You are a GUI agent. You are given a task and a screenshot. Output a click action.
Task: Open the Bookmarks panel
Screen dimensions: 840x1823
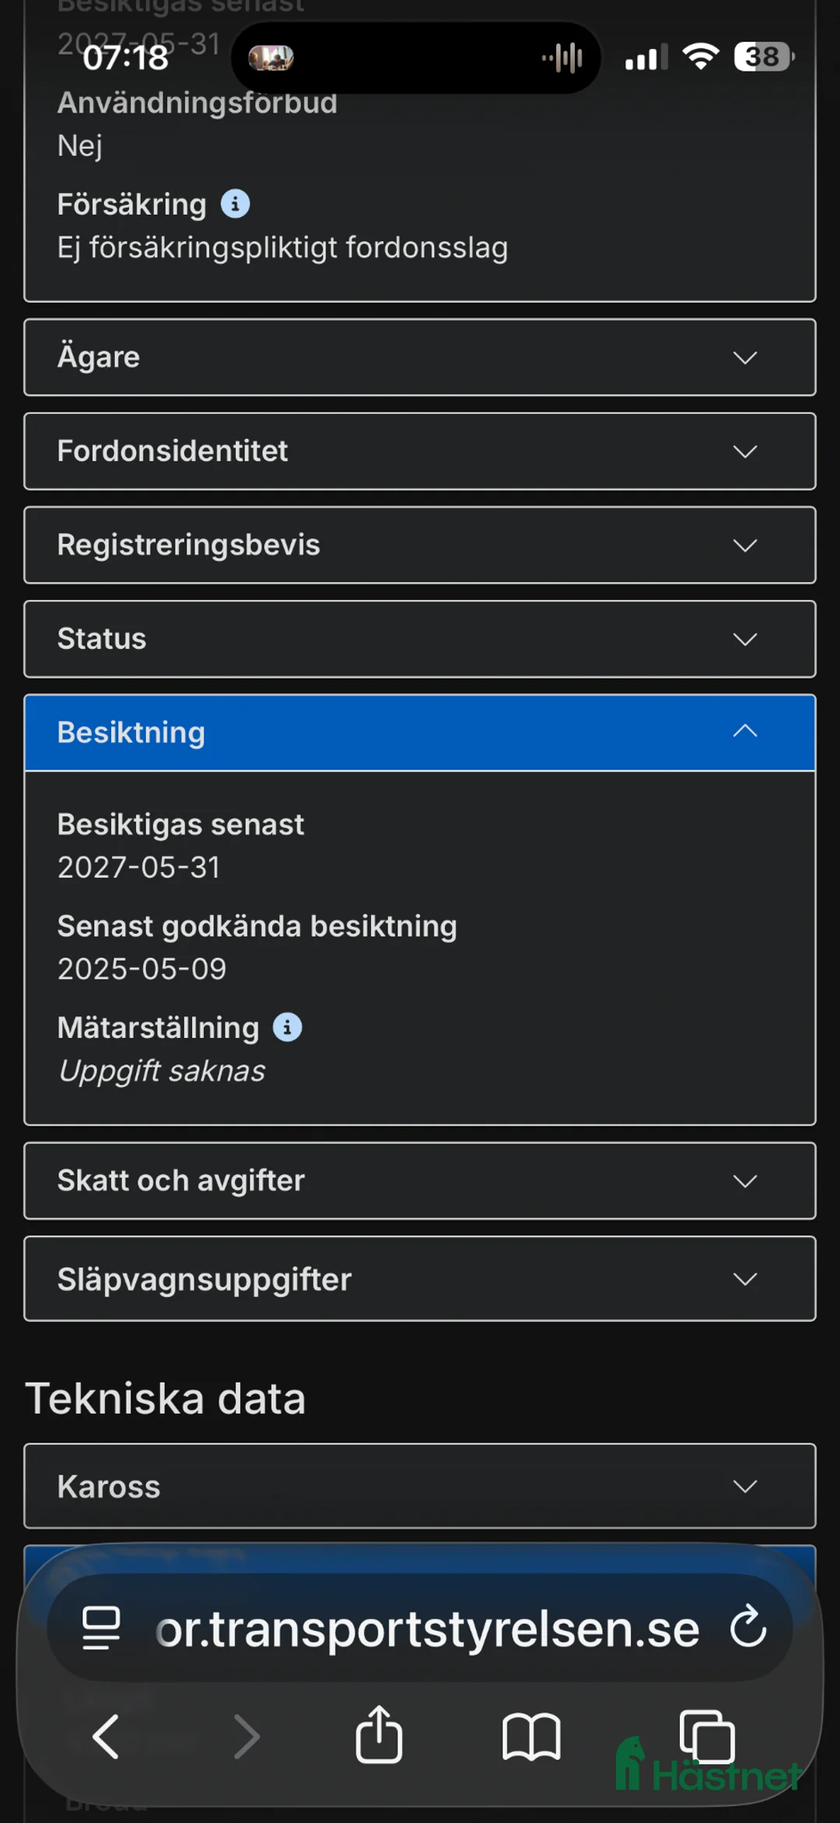[x=531, y=1737]
